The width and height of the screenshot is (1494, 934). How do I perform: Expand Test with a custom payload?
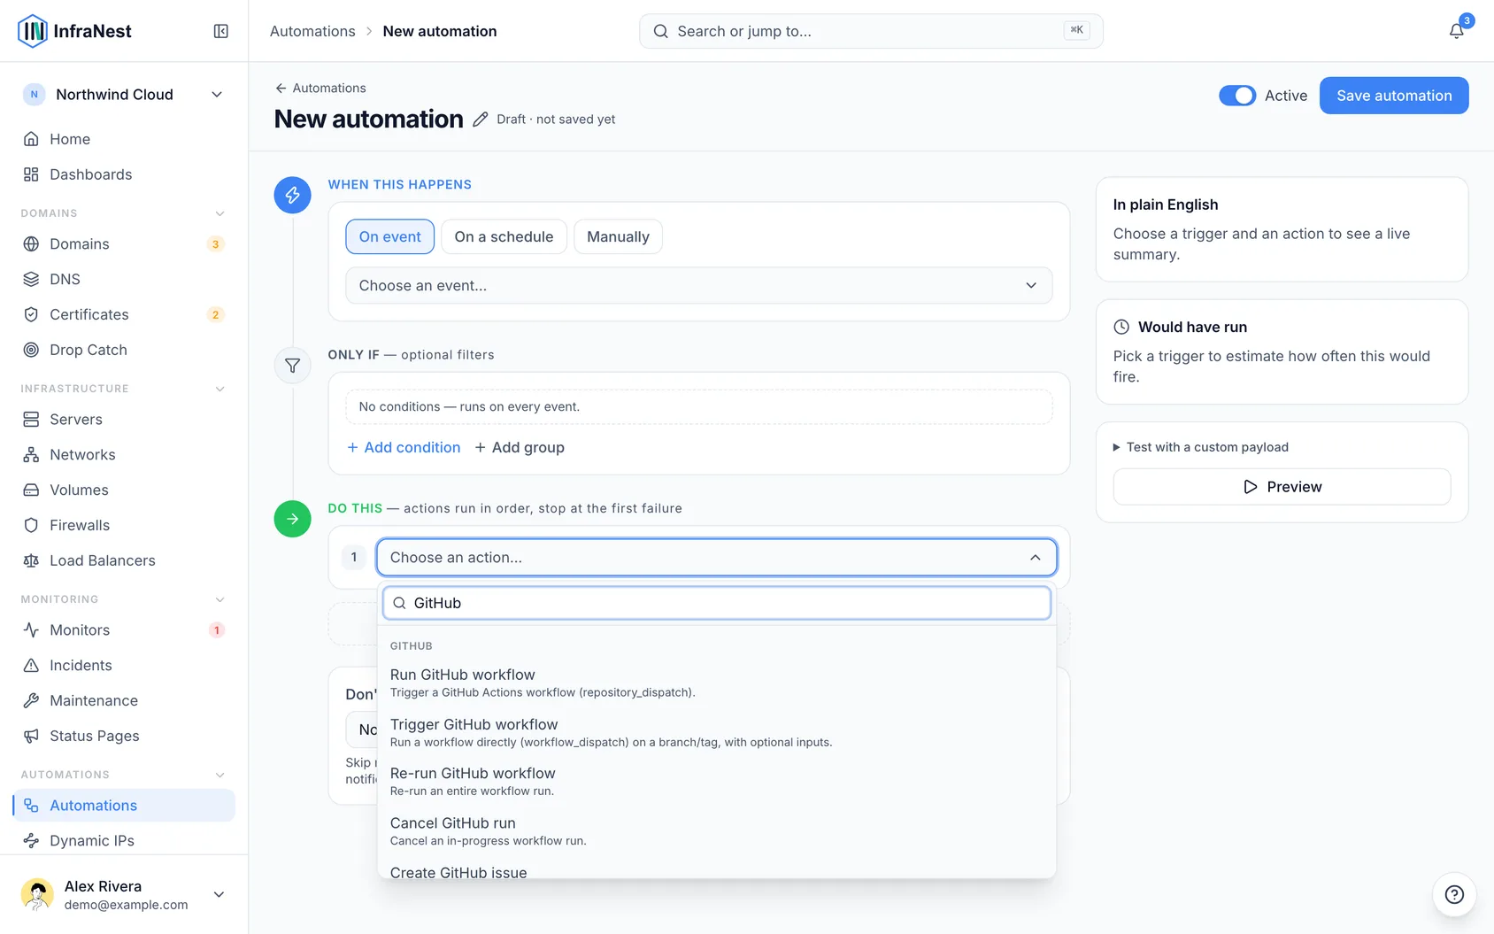(1200, 447)
